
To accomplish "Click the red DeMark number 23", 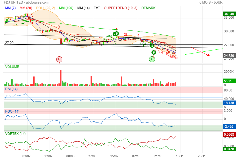I will [126, 35].
